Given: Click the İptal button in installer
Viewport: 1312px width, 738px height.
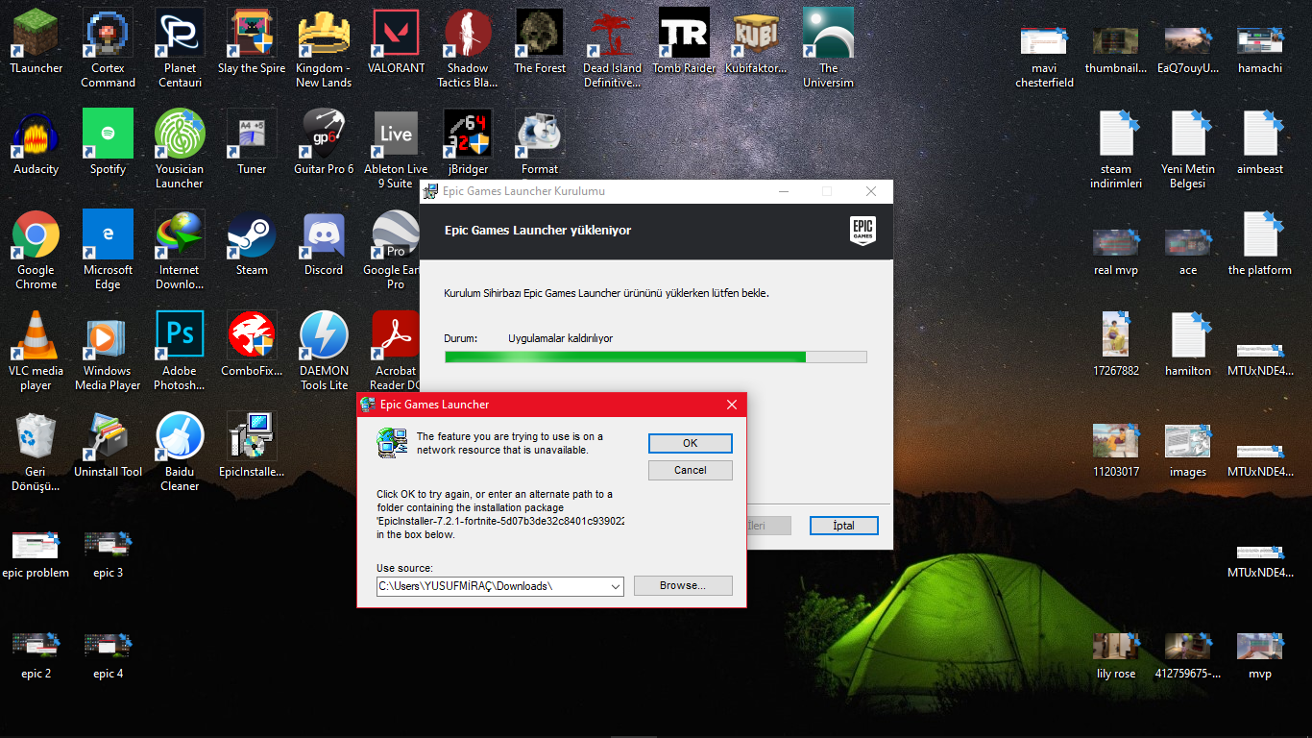Looking at the screenshot, I should (x=844, y=526).
